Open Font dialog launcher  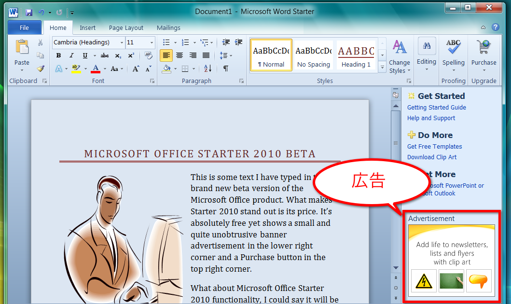click(x=152, y=81)
